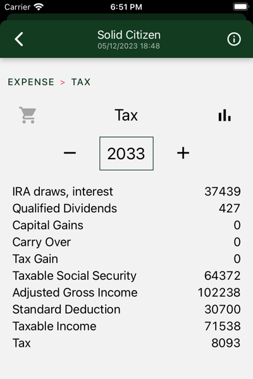Tap the Wi-Fi status icon

coord(39,7)
